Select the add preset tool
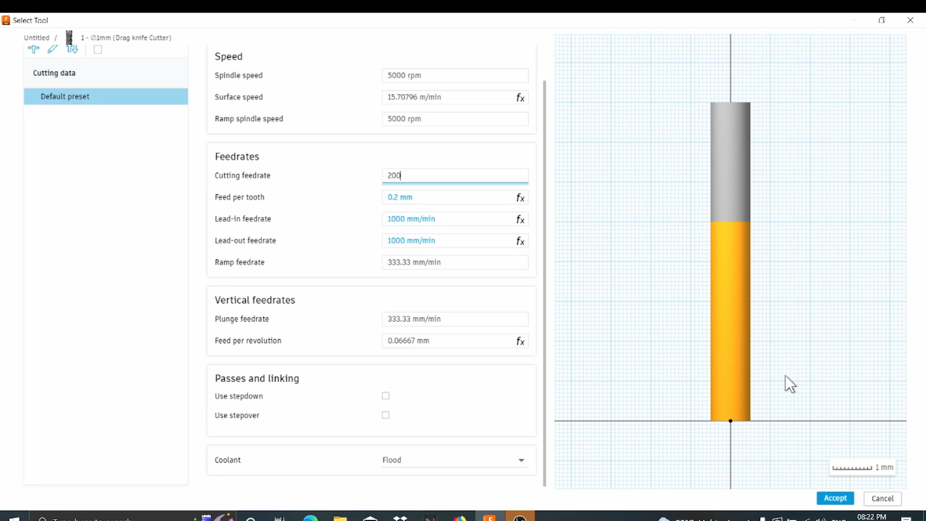This screenshot has width=926, height=521. coord(34,49)
